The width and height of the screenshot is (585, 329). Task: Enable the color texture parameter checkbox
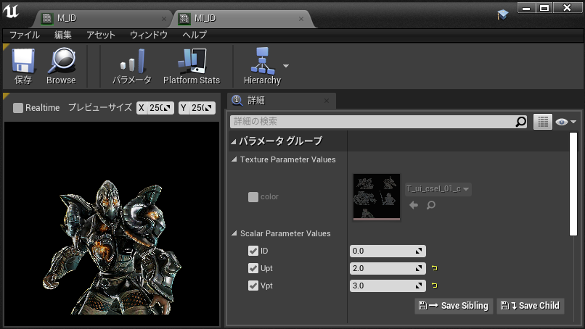click(x=253, y=196)
